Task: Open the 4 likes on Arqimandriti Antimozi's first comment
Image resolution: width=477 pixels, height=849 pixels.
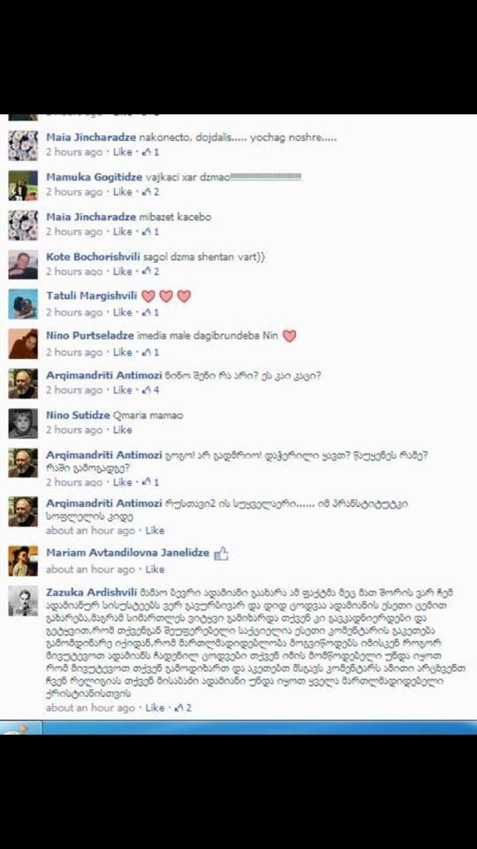Action: click(x=150, y=390)
